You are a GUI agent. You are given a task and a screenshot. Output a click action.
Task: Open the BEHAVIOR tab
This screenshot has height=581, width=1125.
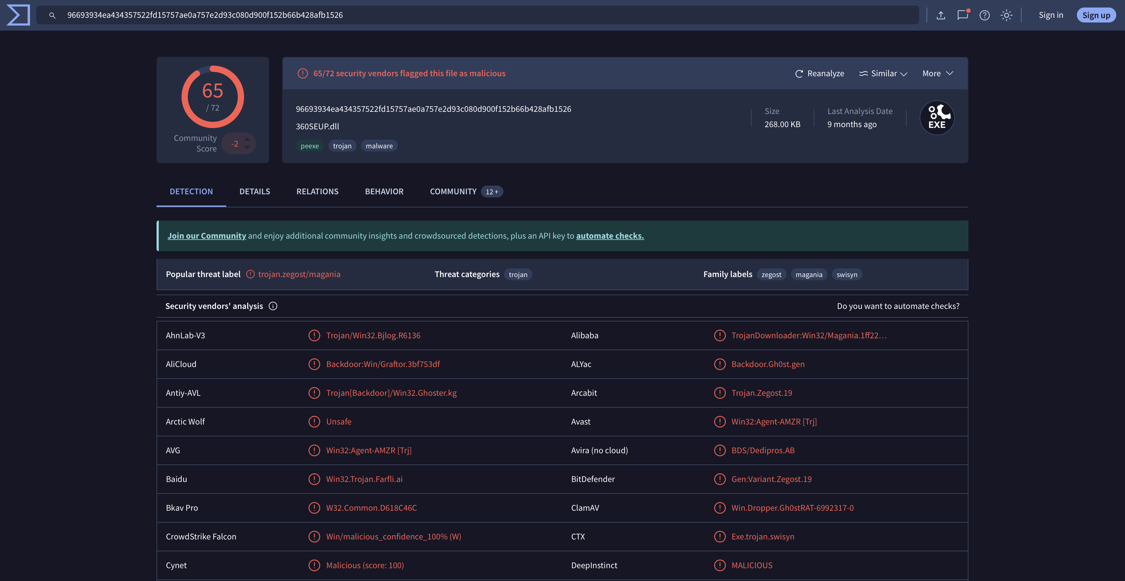click(x=384, y=191)
